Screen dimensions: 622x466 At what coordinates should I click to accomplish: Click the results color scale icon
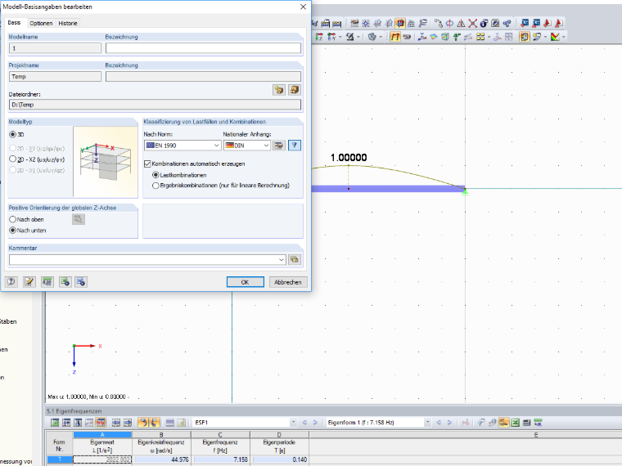[x=555, y=37]
